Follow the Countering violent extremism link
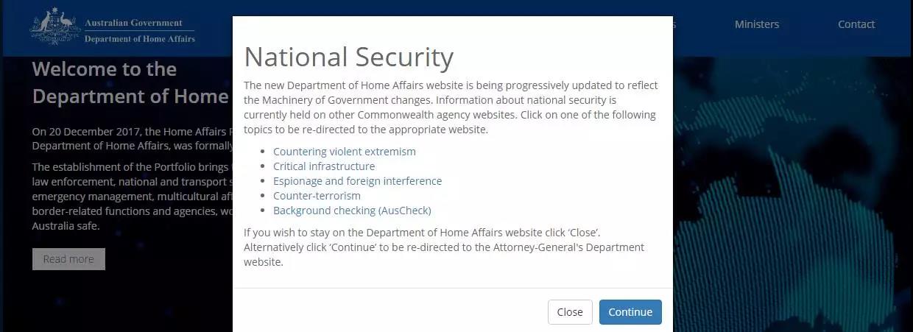The width and height of the screenshot is (913, 332). pyautogui.click(x=344, y=152)
